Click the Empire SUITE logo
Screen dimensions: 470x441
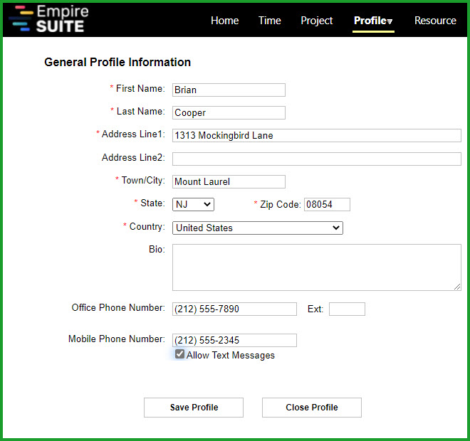point(49,19)
